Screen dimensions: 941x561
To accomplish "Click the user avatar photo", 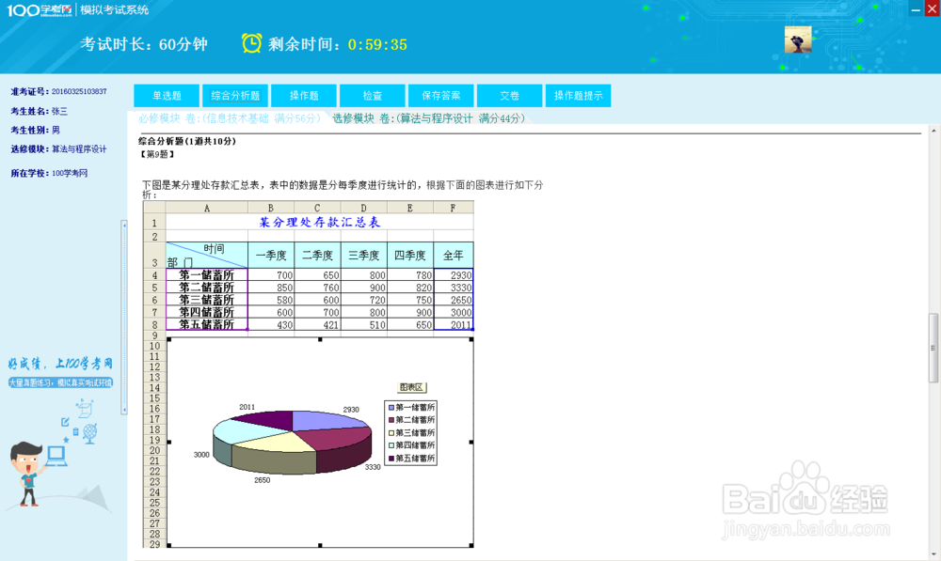I will tap(798, 39).
